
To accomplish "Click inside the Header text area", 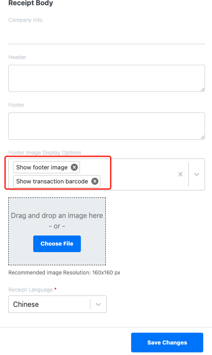I will (107, 78).
